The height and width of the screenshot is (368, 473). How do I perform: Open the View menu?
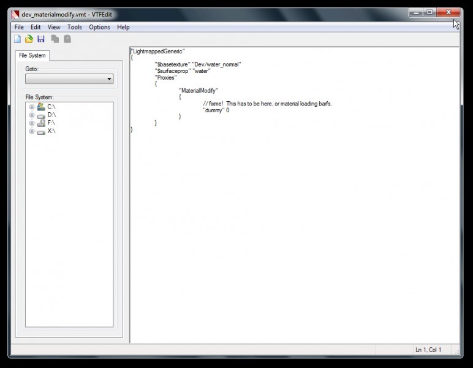coord(54,27)
